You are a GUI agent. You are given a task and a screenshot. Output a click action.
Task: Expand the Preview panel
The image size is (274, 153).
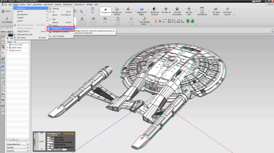18,151
